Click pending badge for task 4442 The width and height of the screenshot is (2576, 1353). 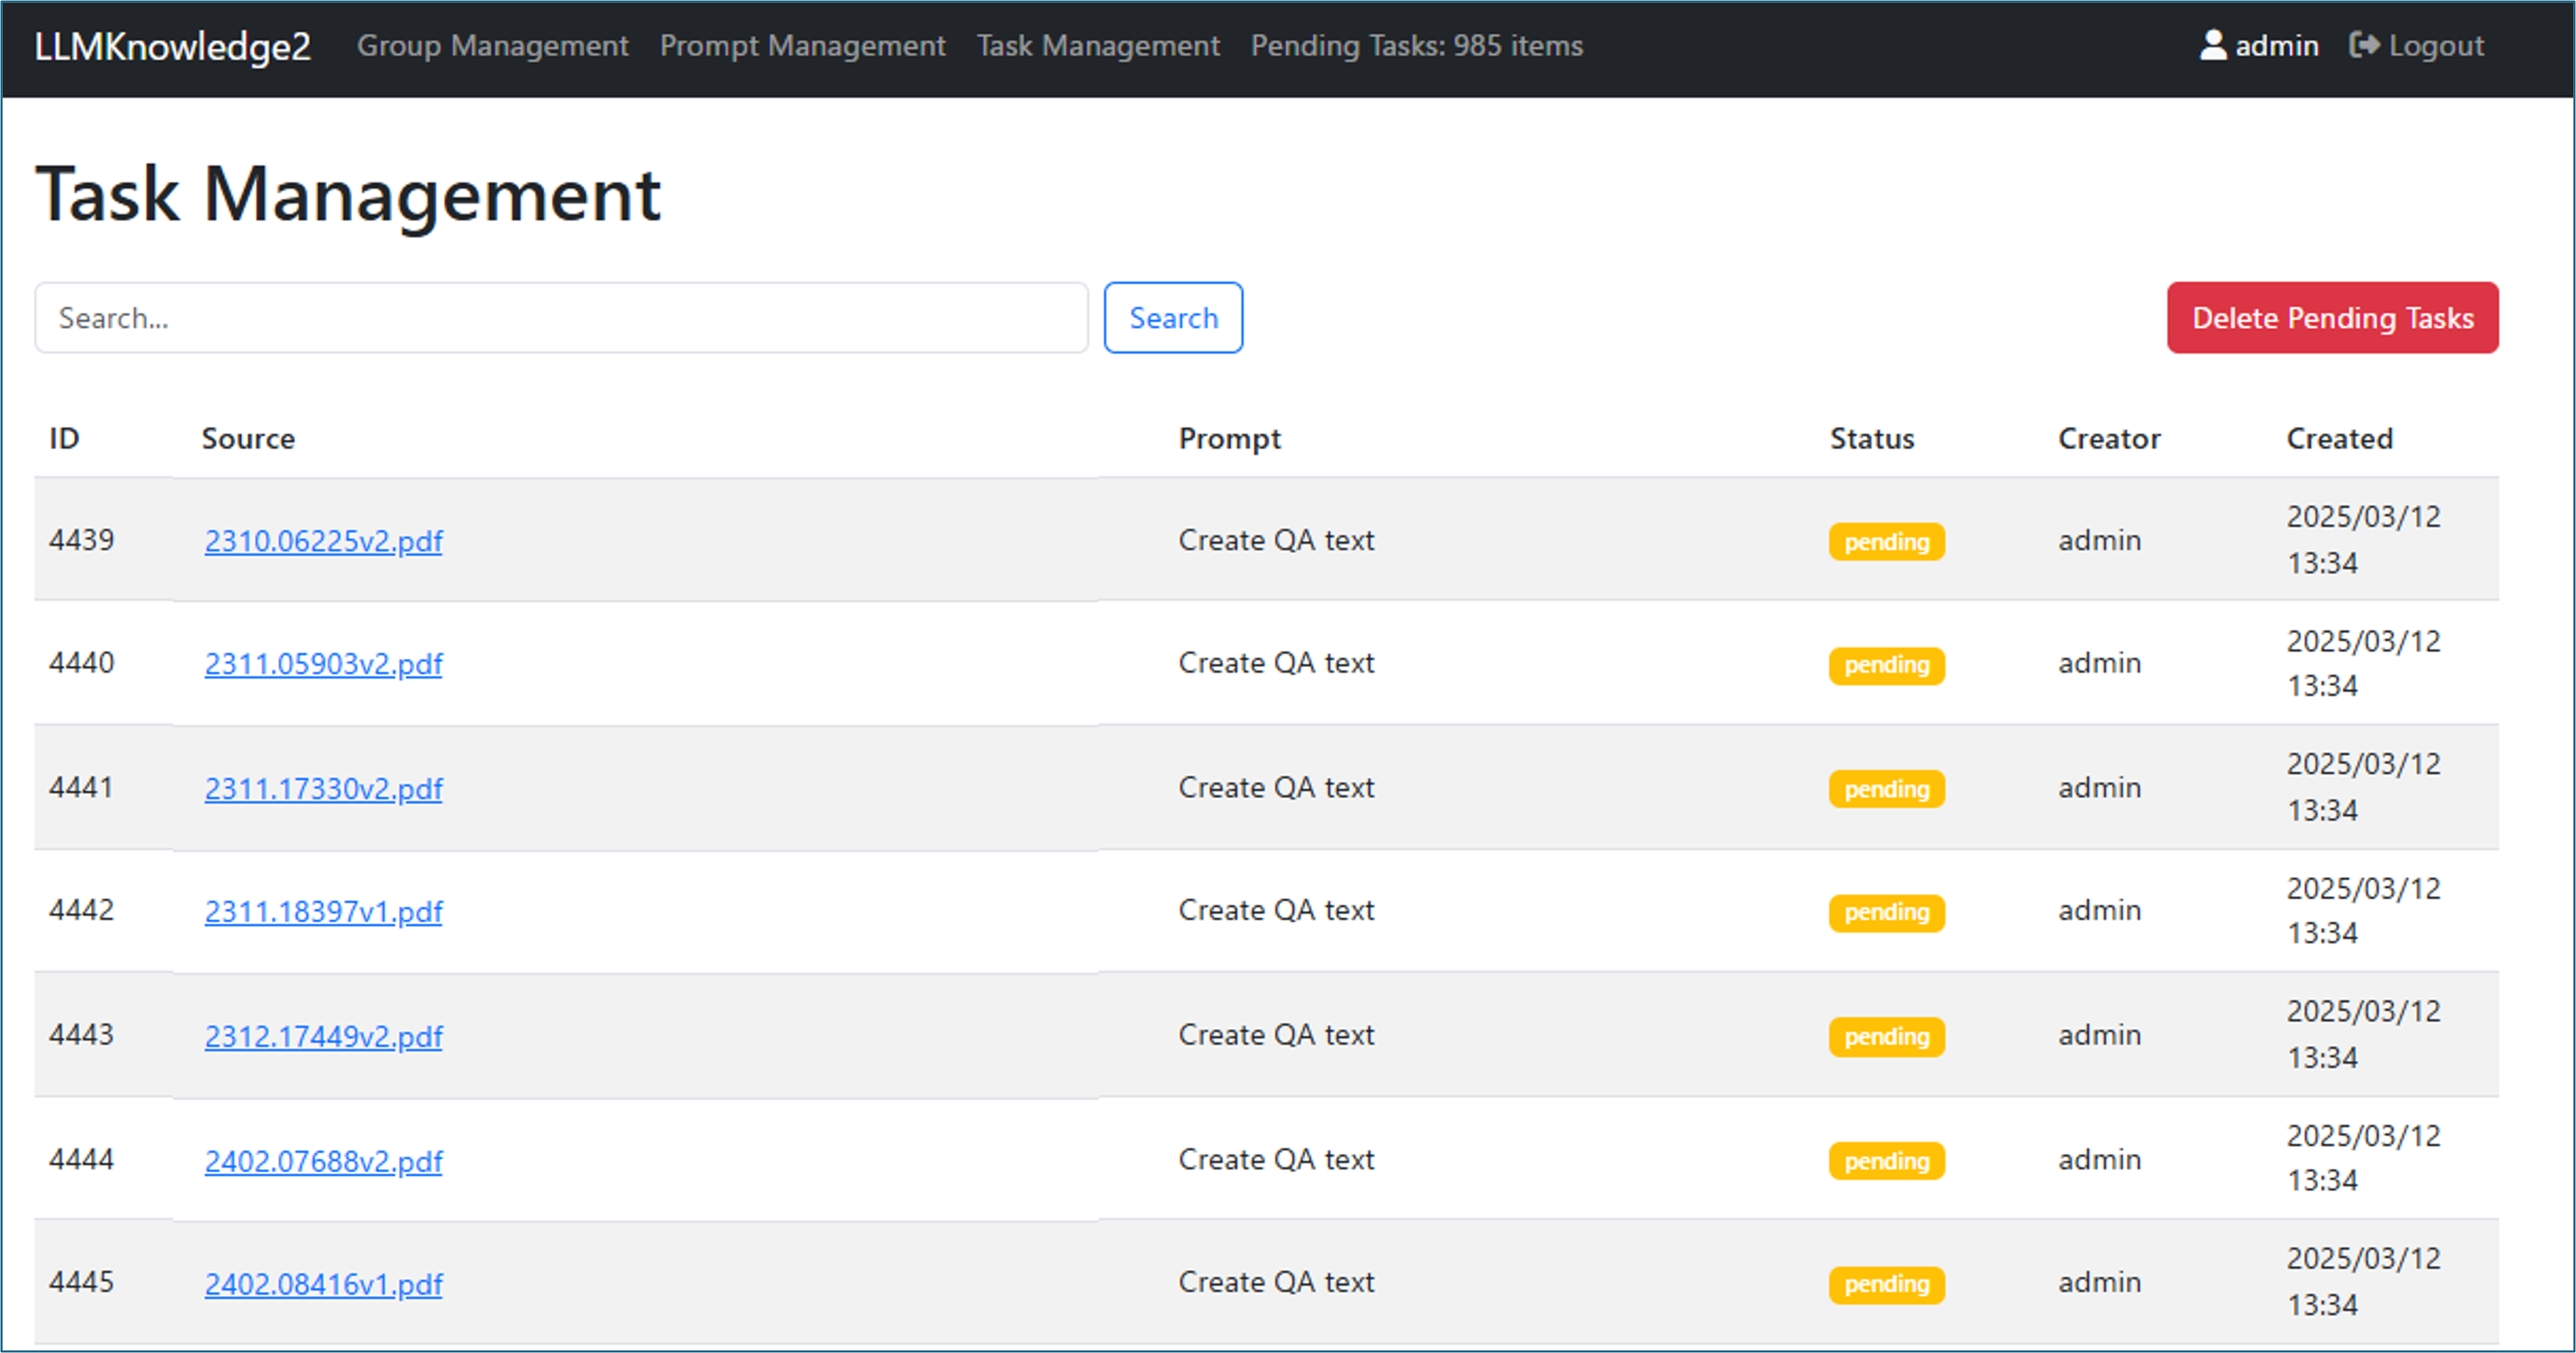(1886, 912)
